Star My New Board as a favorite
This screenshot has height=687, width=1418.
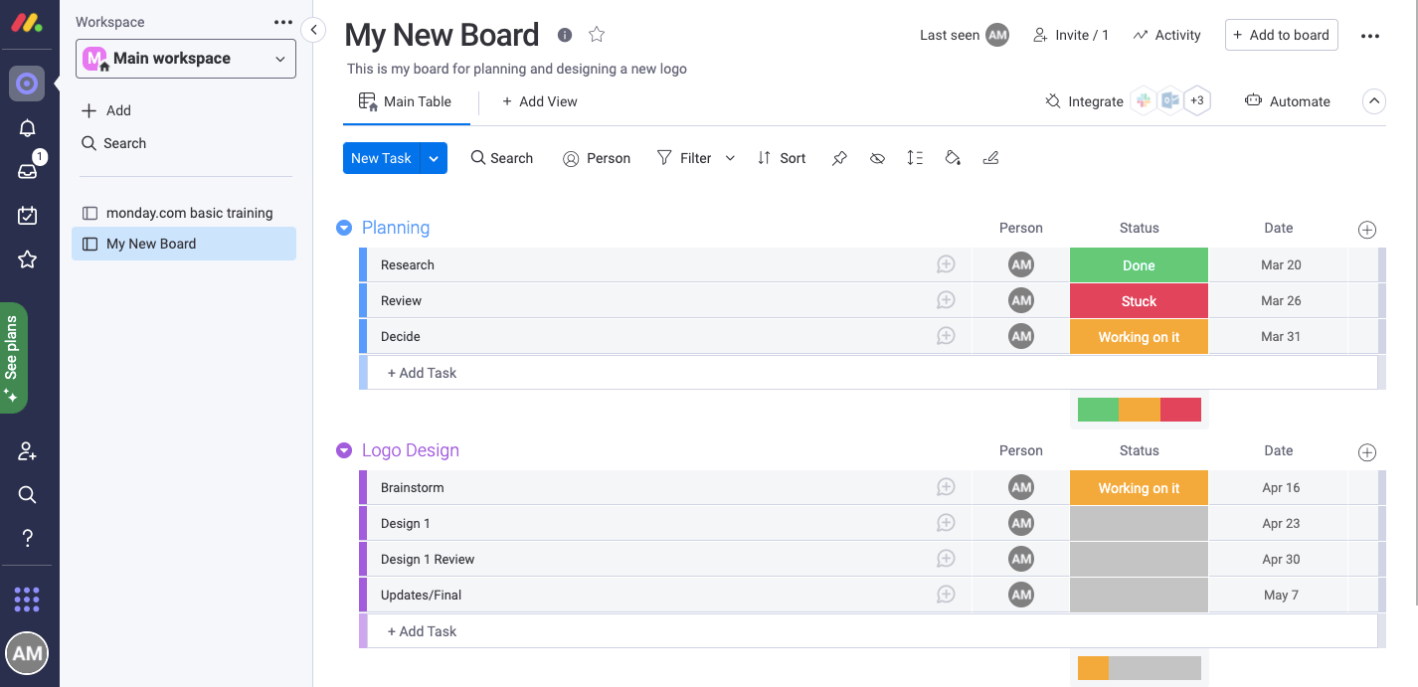pyautogui.click(x=597, y=34)
